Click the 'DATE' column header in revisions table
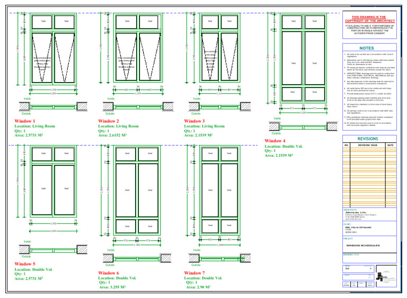407x298 pixels. [x=391, y=145]
